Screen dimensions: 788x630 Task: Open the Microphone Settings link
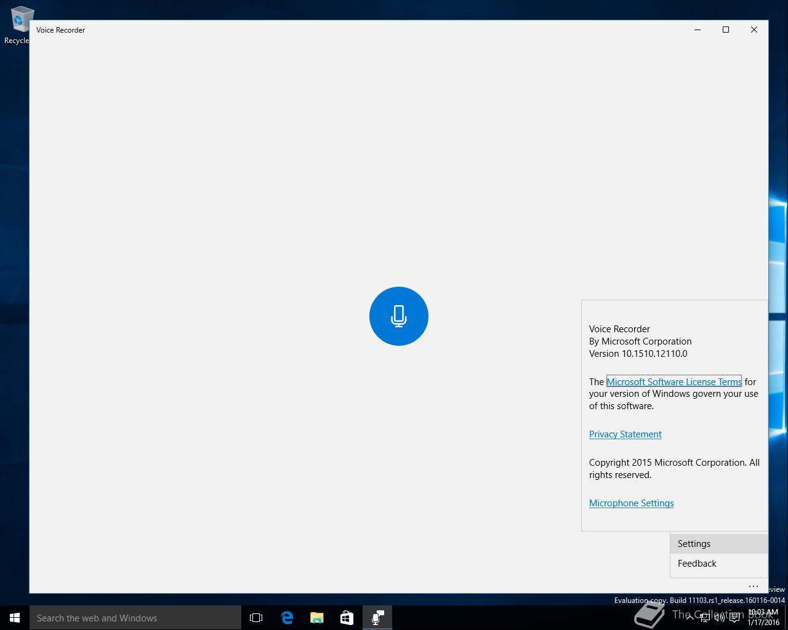coord(632,503)
